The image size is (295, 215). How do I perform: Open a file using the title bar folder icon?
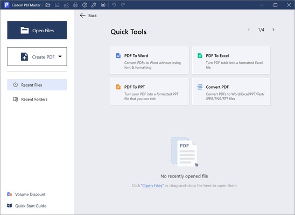(48, 5)
